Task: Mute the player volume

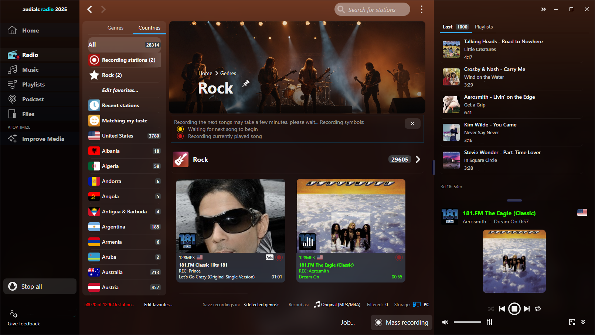Action: 445,322
